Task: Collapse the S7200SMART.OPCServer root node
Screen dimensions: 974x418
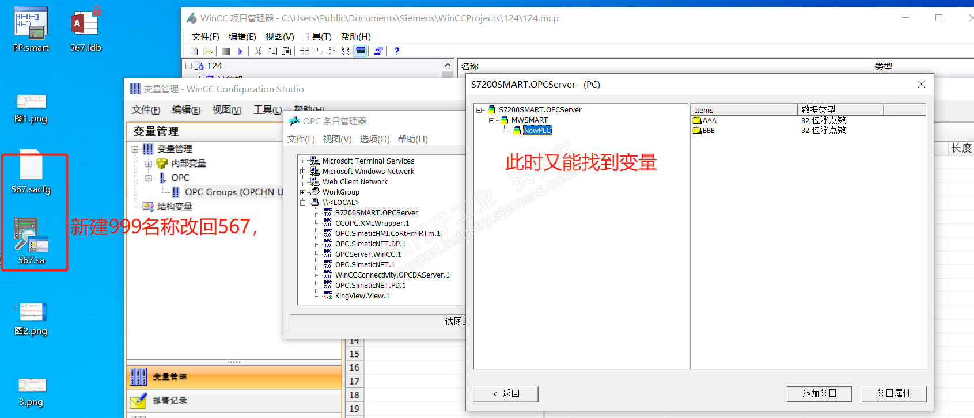Action: click(479, 110)
